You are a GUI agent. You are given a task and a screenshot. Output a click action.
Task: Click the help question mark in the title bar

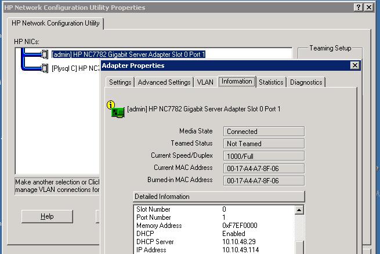(x=359, y=8)
